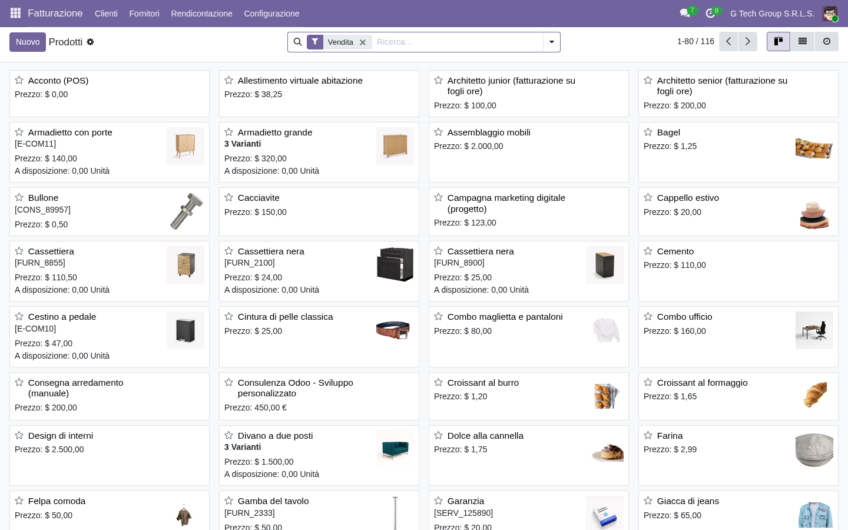Open the Fornitori menu
Viewport: 848px width, 530px height.
(x=144, y=14)
